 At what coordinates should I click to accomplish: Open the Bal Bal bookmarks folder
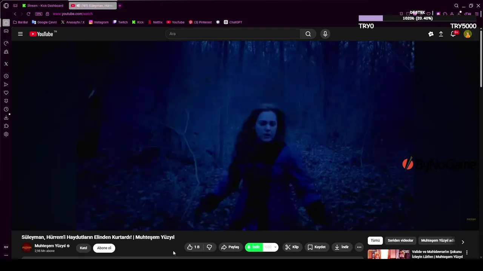pyautogui.click(x=20, y=22)
